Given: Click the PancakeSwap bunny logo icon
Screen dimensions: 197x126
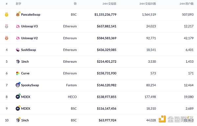Looking at the screenshot, I should 18,14.
